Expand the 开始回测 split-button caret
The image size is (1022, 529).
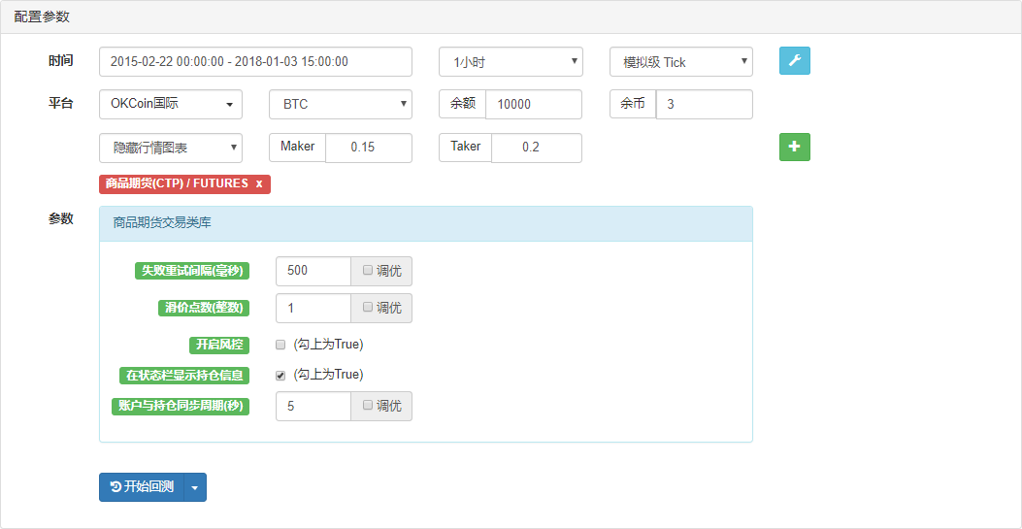(x=194, y=487)
